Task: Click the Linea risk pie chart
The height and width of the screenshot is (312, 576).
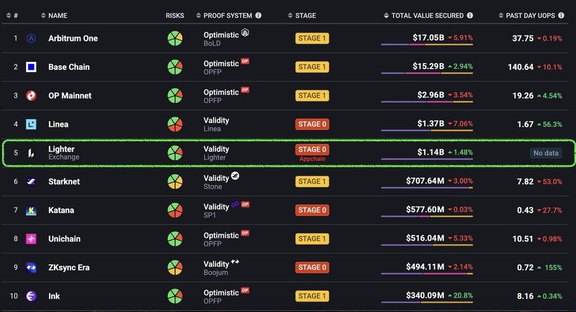Action: pos(175,124)
